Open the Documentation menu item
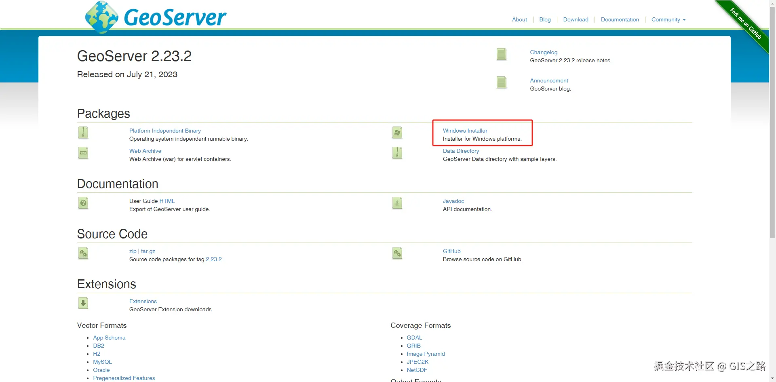Image resolution: width=776 pixels, height=382 pixels. pos(620,19)
